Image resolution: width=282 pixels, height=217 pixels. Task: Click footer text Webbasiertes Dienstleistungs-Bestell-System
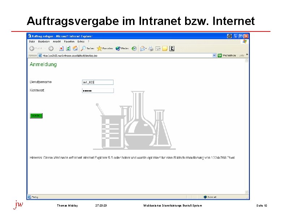[x=173, y=205]
